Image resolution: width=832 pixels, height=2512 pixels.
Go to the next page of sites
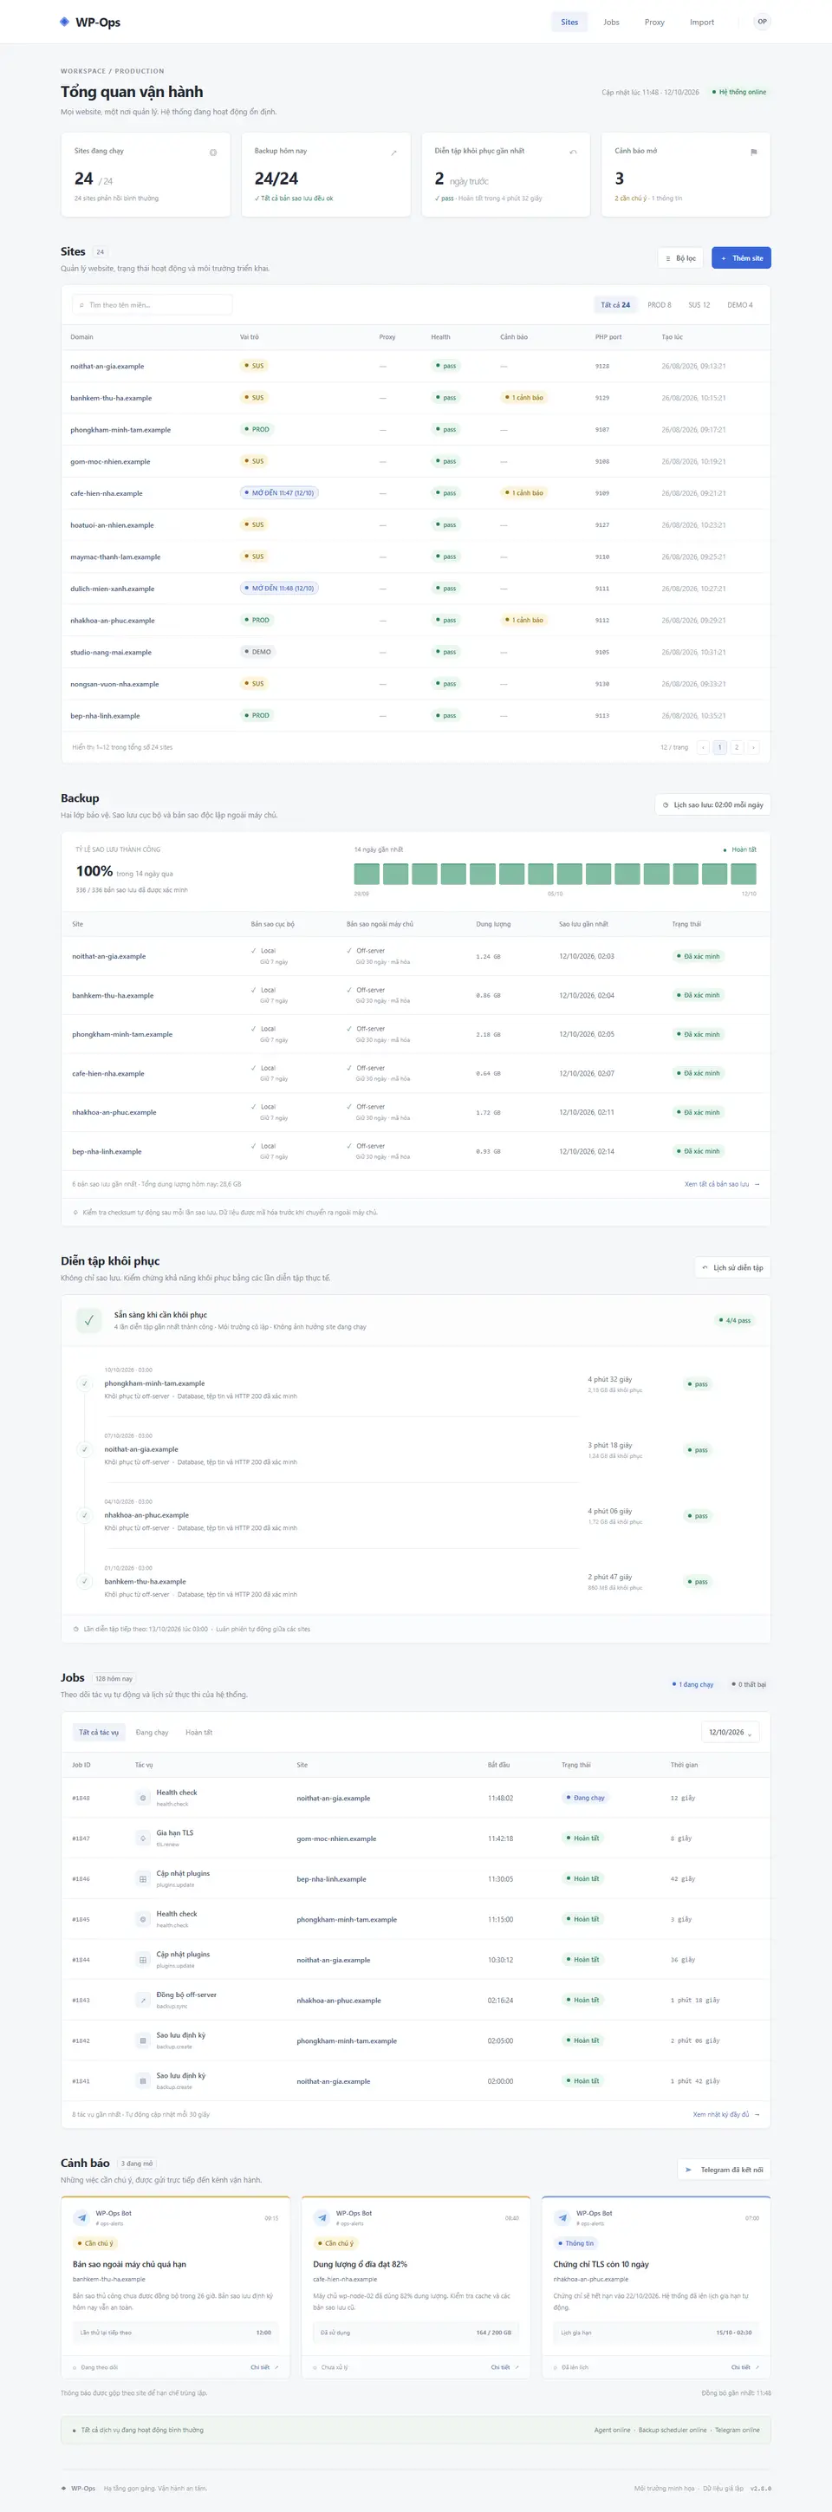753,747
